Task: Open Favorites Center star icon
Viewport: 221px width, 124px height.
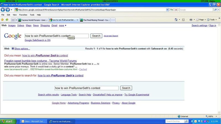Action: [2, 20]
